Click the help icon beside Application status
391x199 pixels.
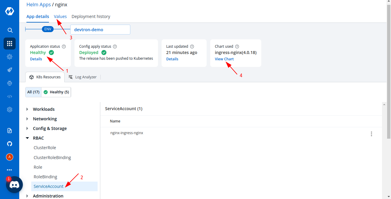(x=63, y=47)
